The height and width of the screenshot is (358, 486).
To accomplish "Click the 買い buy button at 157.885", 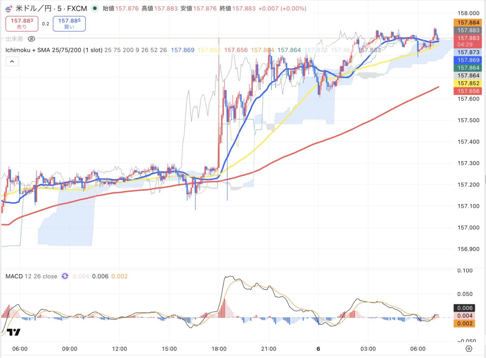I will [69, 23].
